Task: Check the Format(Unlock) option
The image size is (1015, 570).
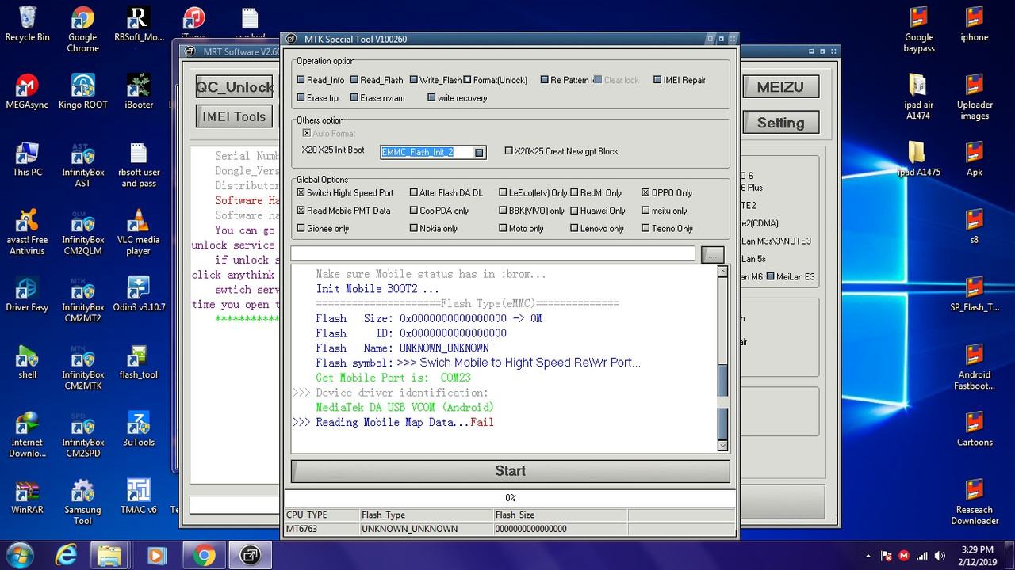Action: 468,80
